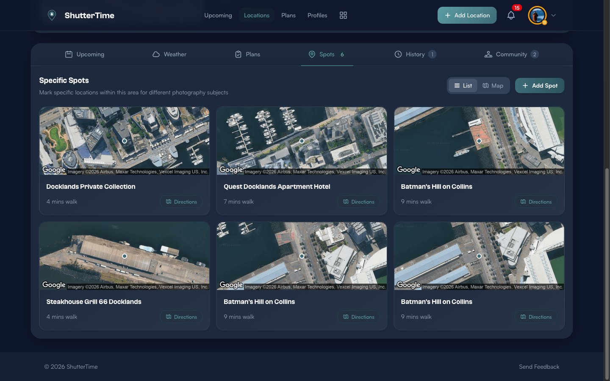This screenshot has height=381, width=610.
Task: Switch to the Plans tab with clipboard icon
Action: [x=247, y=54]
